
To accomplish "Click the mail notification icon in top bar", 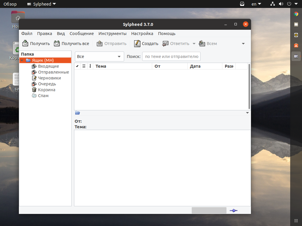I will coord(242,4).
